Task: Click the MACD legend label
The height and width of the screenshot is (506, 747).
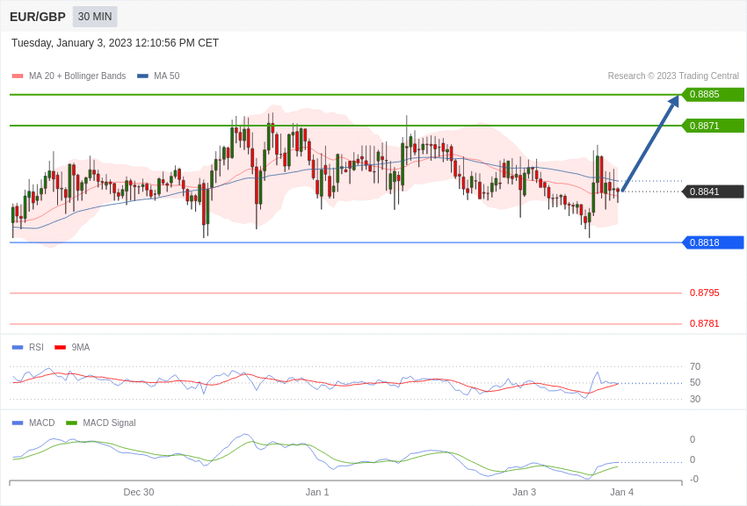Action: coord(42,423)
